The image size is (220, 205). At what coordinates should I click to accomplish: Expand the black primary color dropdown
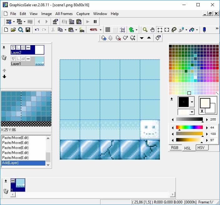(192, 102)
